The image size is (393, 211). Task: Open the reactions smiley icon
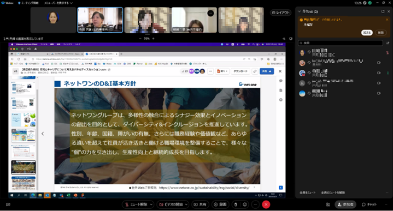point(245,204)
